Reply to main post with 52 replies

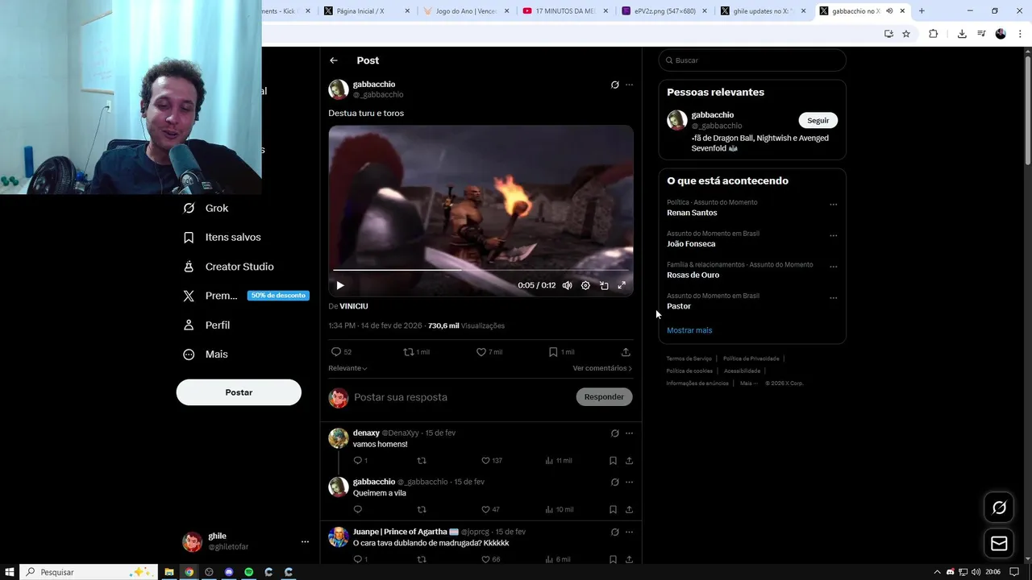coord(342,352)
